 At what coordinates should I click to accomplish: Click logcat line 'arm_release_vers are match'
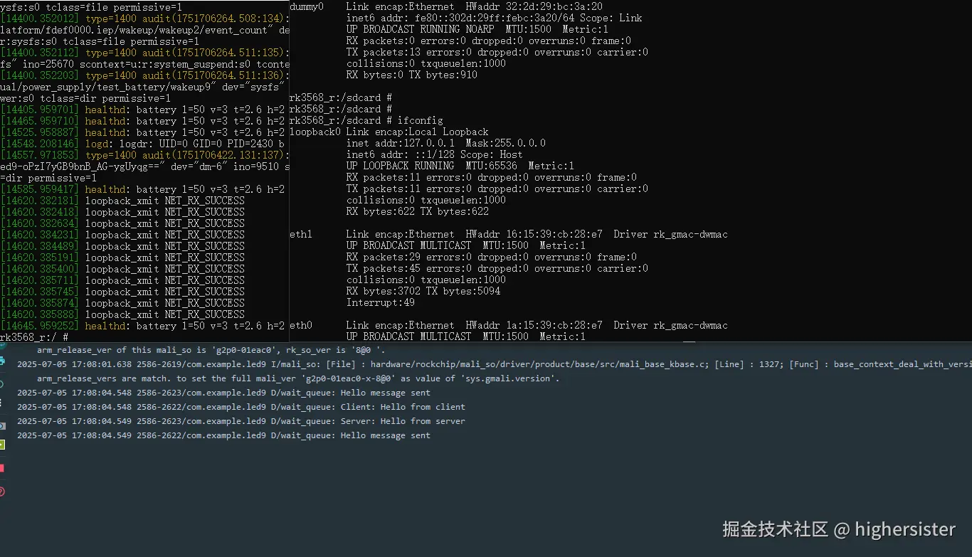tap(299, 378)
